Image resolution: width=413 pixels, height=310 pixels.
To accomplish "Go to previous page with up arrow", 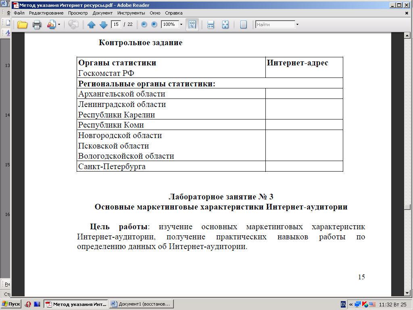I will tap(91, 25).
